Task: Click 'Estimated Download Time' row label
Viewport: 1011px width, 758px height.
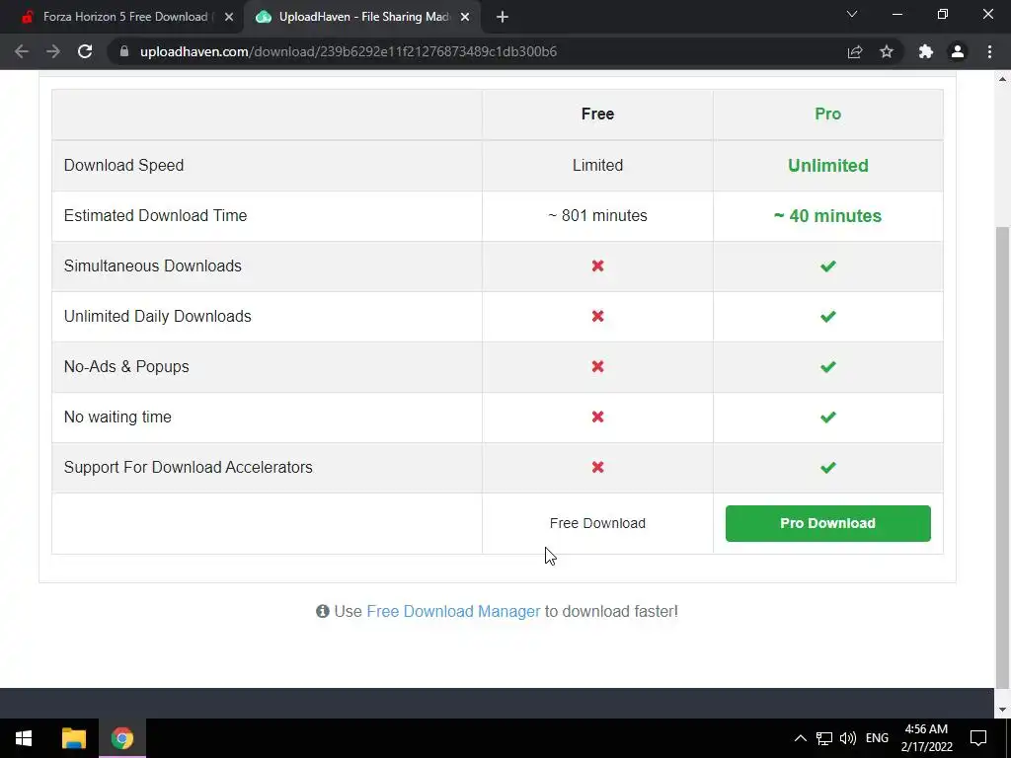Action: [155, 215]
